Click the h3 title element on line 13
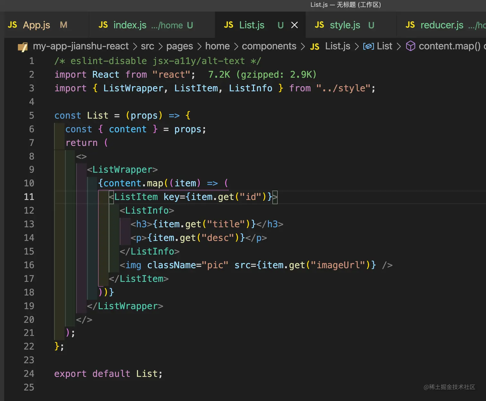Screen dimensions: 486x401 click(207, 224)
